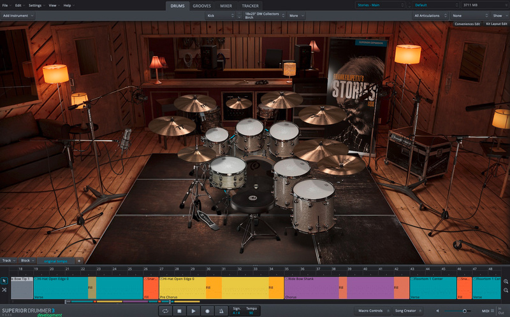The width and height of the screenshot is (510, 317).
Task: Open the Kick instrument selector
Action: [220, 15]
